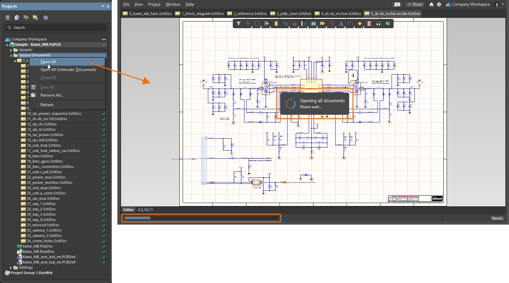509x283 pixels.
Task: Click the Place Text String 'A' icon
Action: (x=341, y=24)
